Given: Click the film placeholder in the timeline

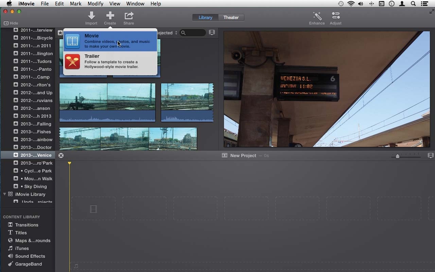Looking at the screenshot, I should [x=93, y=209].
